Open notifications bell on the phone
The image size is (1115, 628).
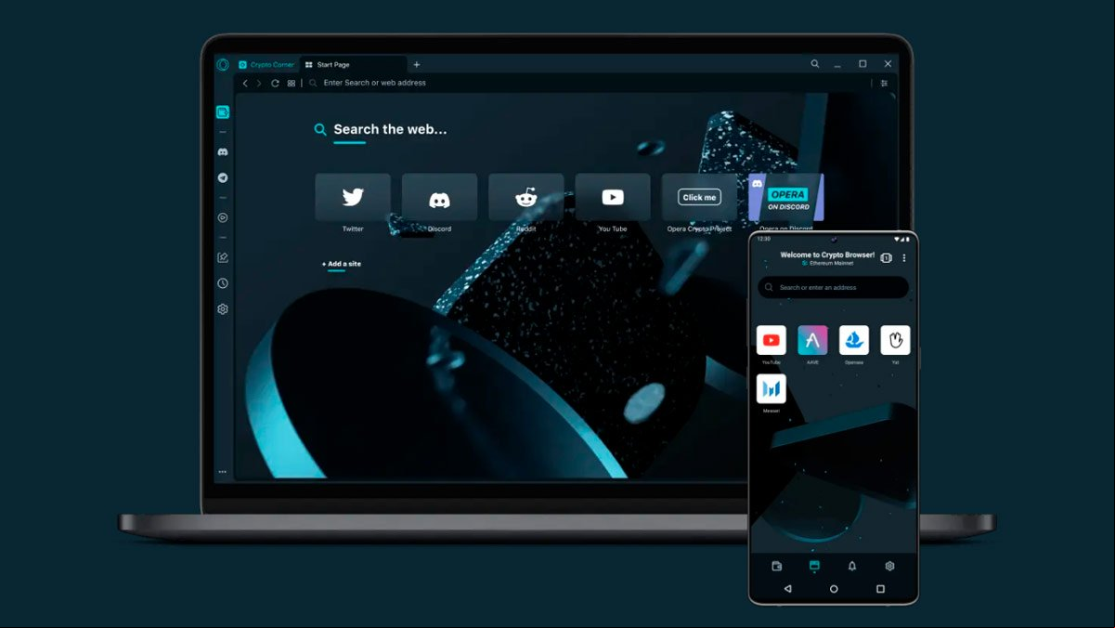click(x=852, y=566)
